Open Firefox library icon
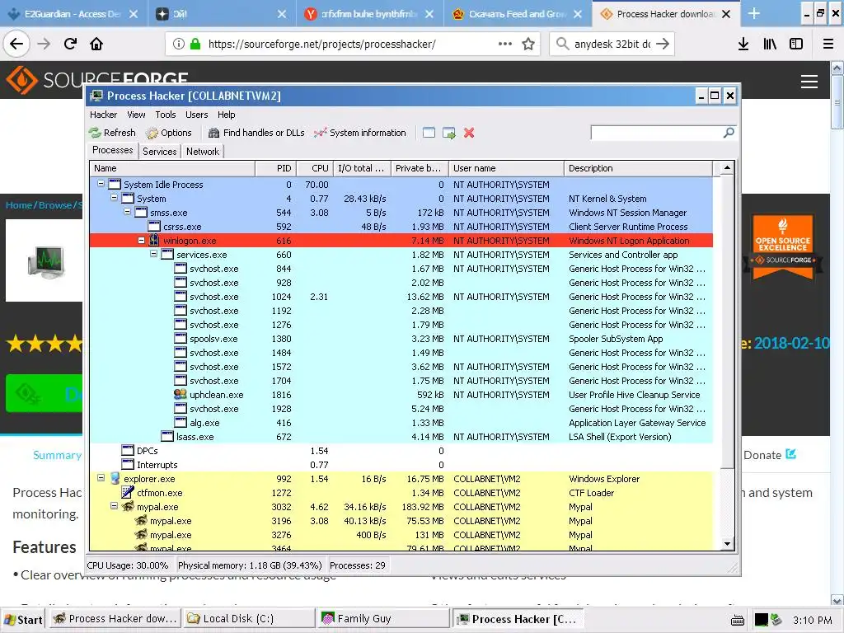The image size is (844, 633). coord(770,44)
